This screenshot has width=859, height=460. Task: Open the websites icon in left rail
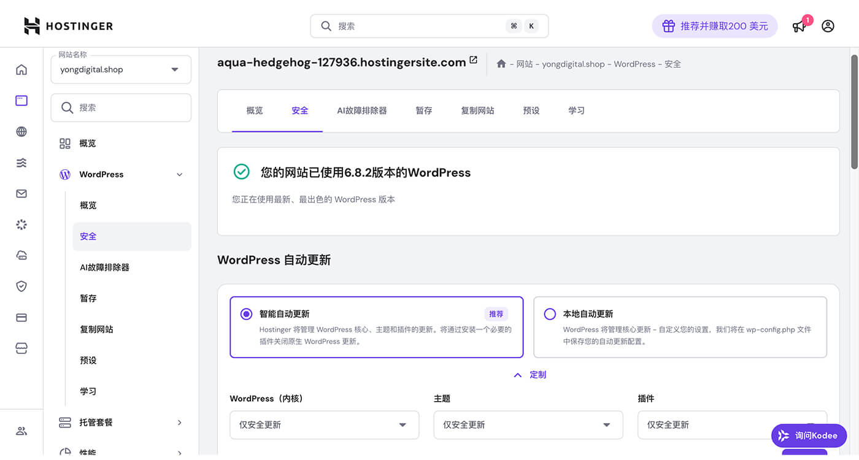click(21, 101)
